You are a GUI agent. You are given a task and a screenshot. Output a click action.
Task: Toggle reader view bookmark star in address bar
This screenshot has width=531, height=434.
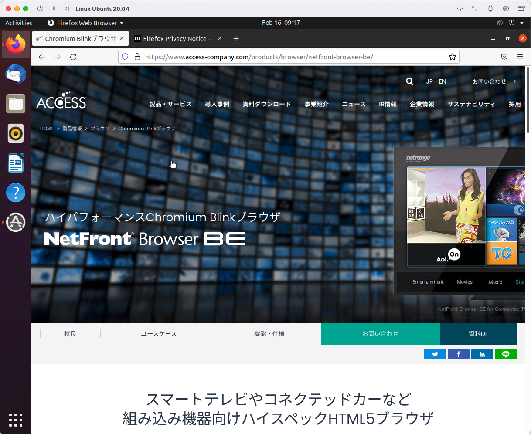click(x=452, y=57)
